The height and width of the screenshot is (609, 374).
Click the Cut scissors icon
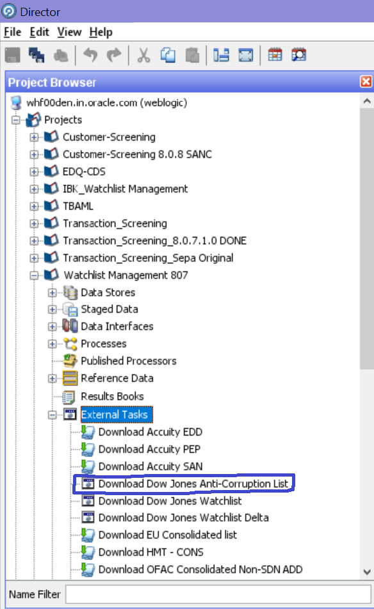click(144, 55)
